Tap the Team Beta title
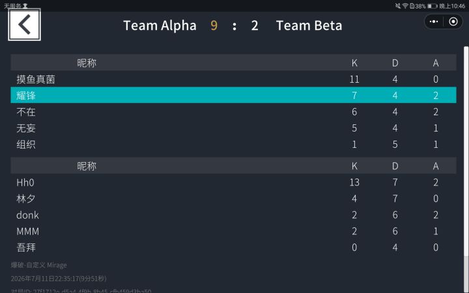469x293 pixels. point(309,25)
